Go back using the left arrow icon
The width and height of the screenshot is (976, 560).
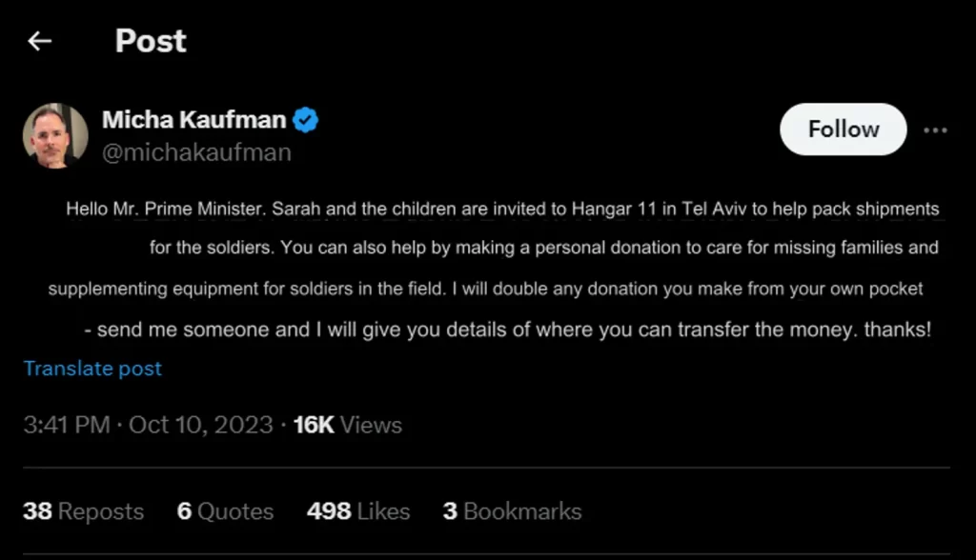tap(40, 41)
